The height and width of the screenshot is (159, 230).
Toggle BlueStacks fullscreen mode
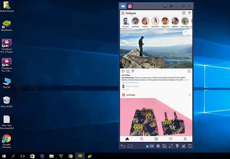click(x=171, y=146)
